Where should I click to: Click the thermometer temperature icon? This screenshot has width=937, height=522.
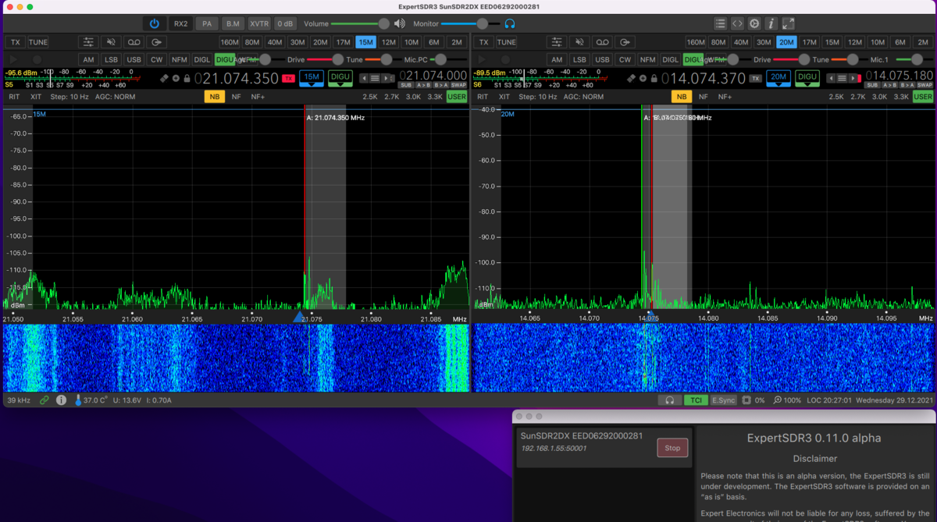pos(78,400)
